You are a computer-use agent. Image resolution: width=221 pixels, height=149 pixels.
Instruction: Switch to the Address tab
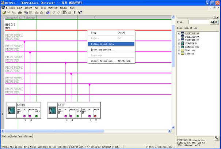(x=28, y=136)
